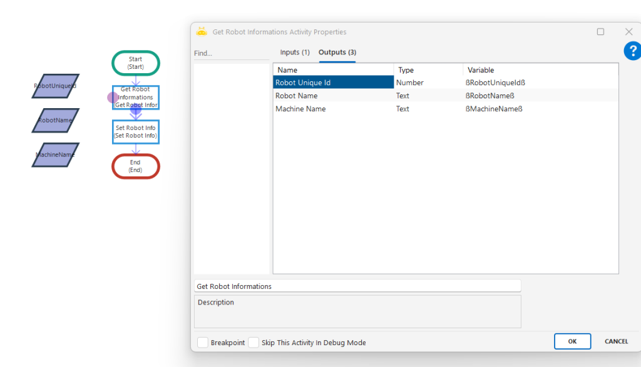Switch to the Outputs (3) tab

(x=337, y=53)
